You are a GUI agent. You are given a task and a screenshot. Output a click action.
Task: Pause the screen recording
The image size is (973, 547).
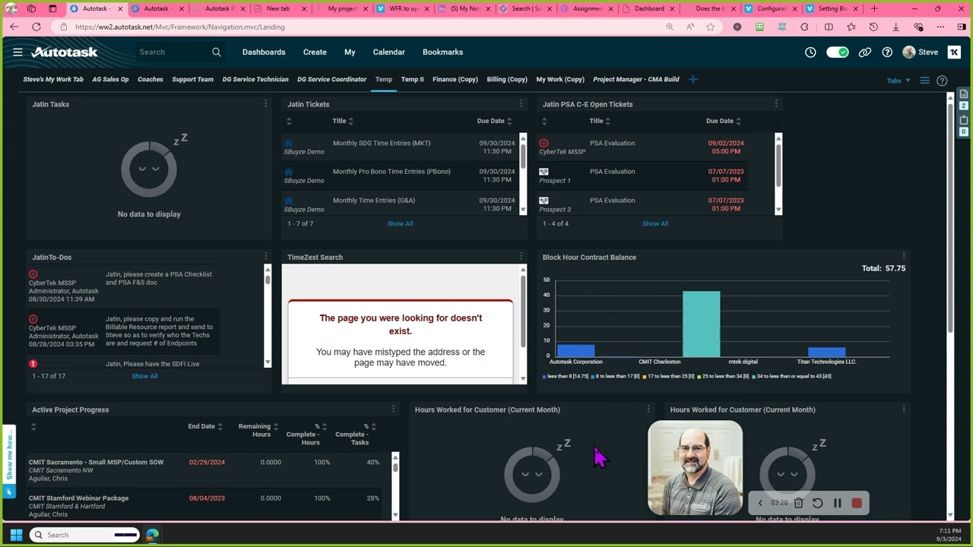(x=837, y=503)
